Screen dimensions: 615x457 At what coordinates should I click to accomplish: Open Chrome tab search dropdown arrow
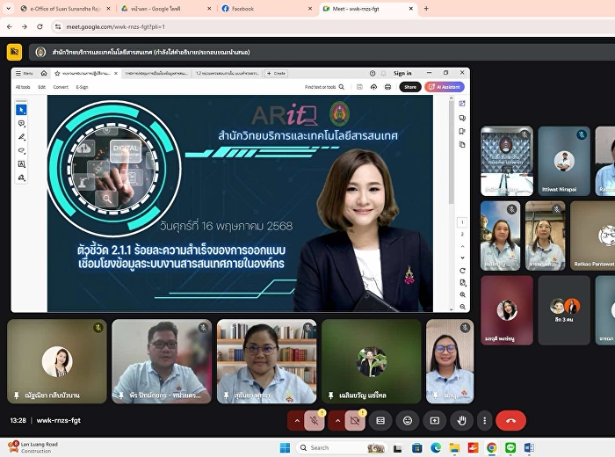pos(8,8)
